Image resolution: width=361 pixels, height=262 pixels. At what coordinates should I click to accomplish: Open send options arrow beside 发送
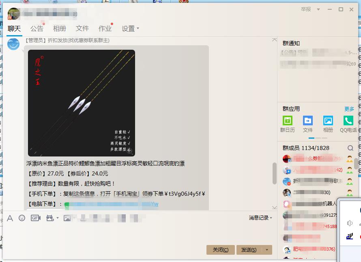tap(267, 250)
